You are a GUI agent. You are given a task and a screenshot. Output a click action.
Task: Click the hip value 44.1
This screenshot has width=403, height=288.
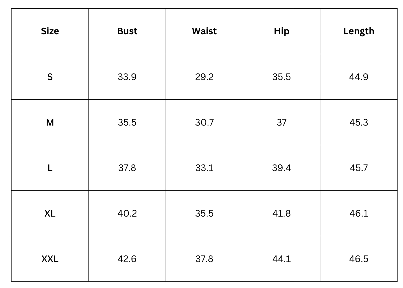tap(282, 259)
